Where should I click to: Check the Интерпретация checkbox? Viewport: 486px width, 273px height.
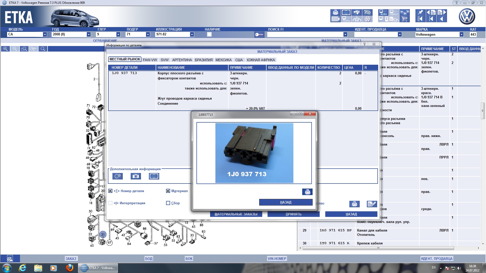point(110,203)
